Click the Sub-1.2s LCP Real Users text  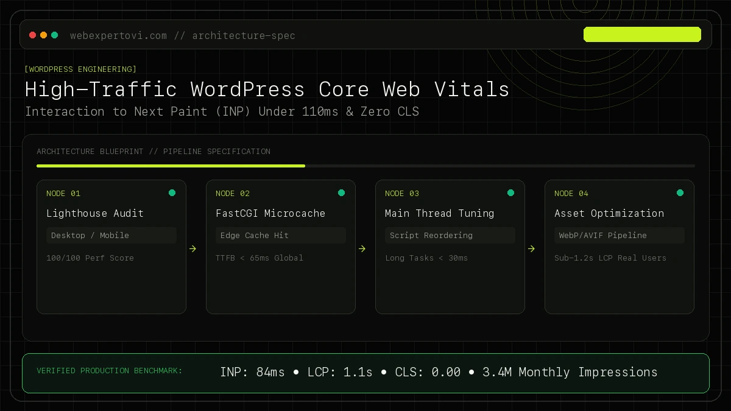click(610, 258)
